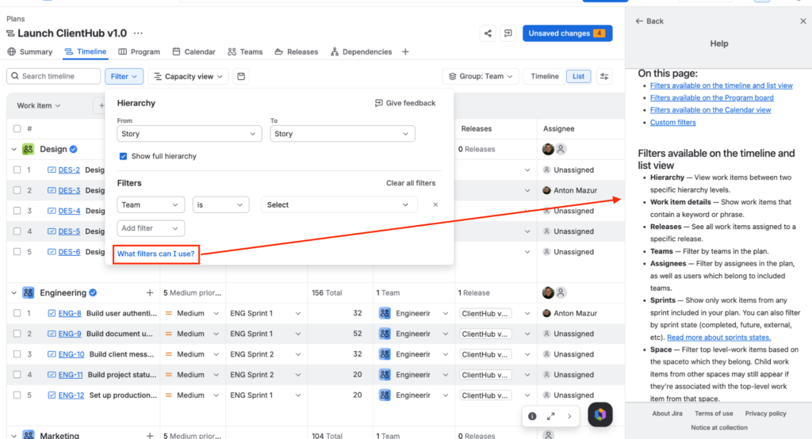Viewport: 812px width, 439px height.
Task: Click the plus column icon beside Work item
Action: point(101,105)
